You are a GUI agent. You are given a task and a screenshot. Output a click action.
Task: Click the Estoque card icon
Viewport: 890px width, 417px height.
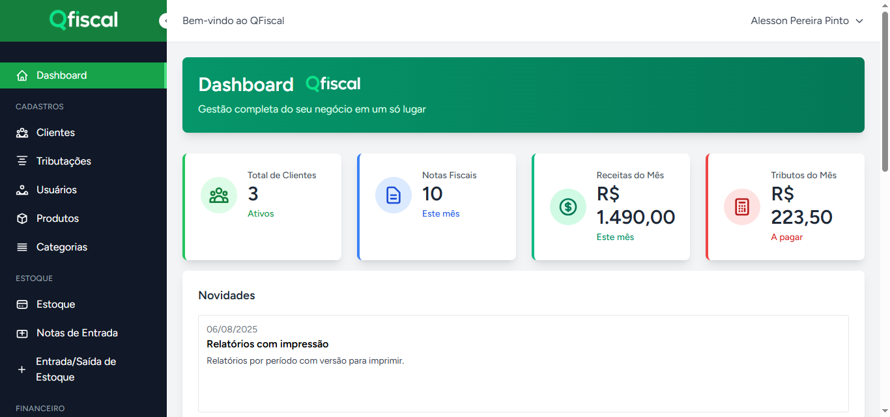point(22,304)
